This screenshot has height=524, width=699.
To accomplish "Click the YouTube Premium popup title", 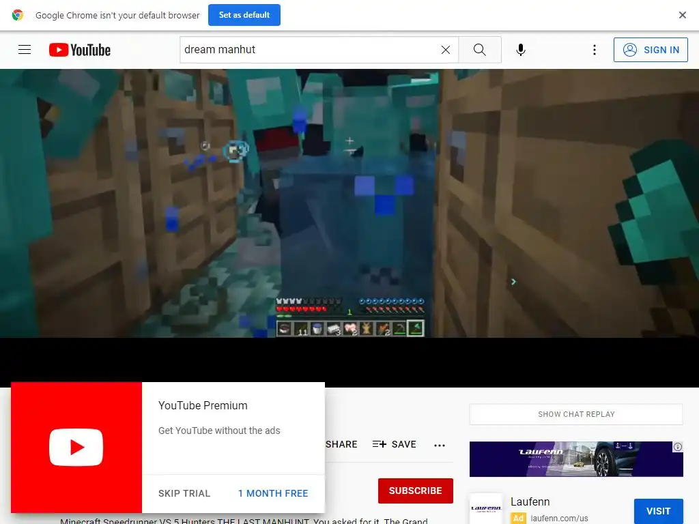I will [x=203, y=405].
